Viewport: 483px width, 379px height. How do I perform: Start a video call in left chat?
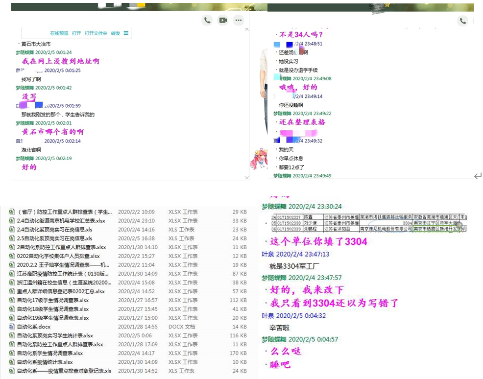tap(223, 20)
